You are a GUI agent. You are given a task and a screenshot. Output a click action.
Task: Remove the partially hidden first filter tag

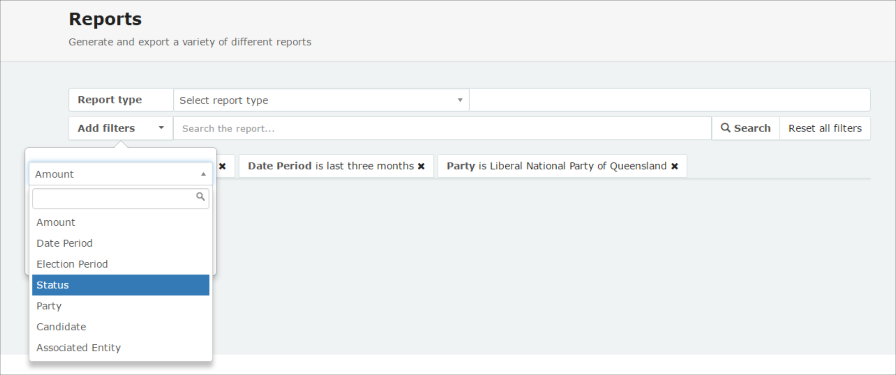coord(222,166)
